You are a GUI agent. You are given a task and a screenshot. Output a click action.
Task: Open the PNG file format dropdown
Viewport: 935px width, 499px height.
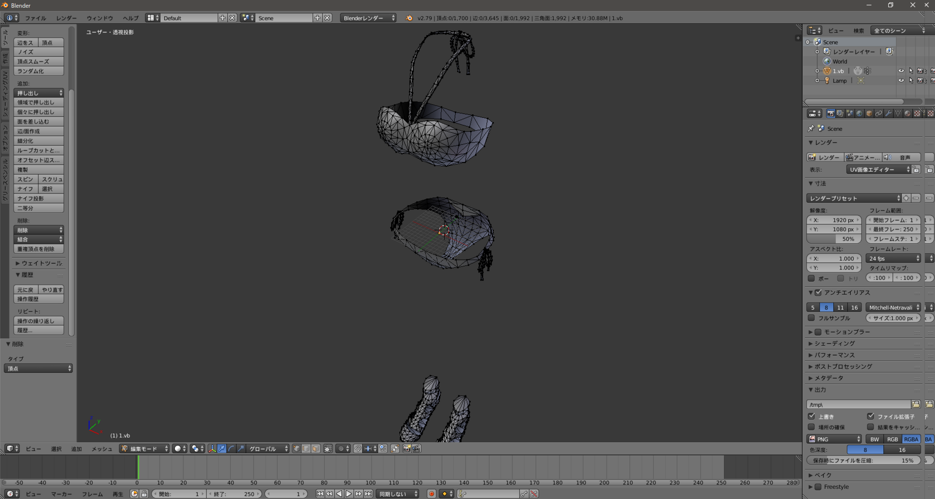(835, 439)
